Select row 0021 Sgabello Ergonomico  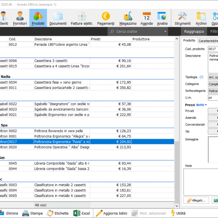(x=87, y=115)
